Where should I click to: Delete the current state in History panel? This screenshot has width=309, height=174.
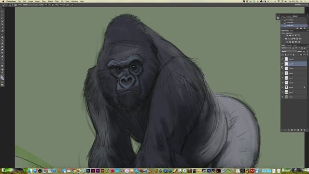click(305, 28)
